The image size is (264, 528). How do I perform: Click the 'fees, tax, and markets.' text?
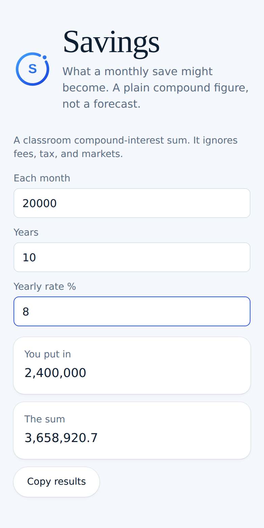click(x=68, y=154)
